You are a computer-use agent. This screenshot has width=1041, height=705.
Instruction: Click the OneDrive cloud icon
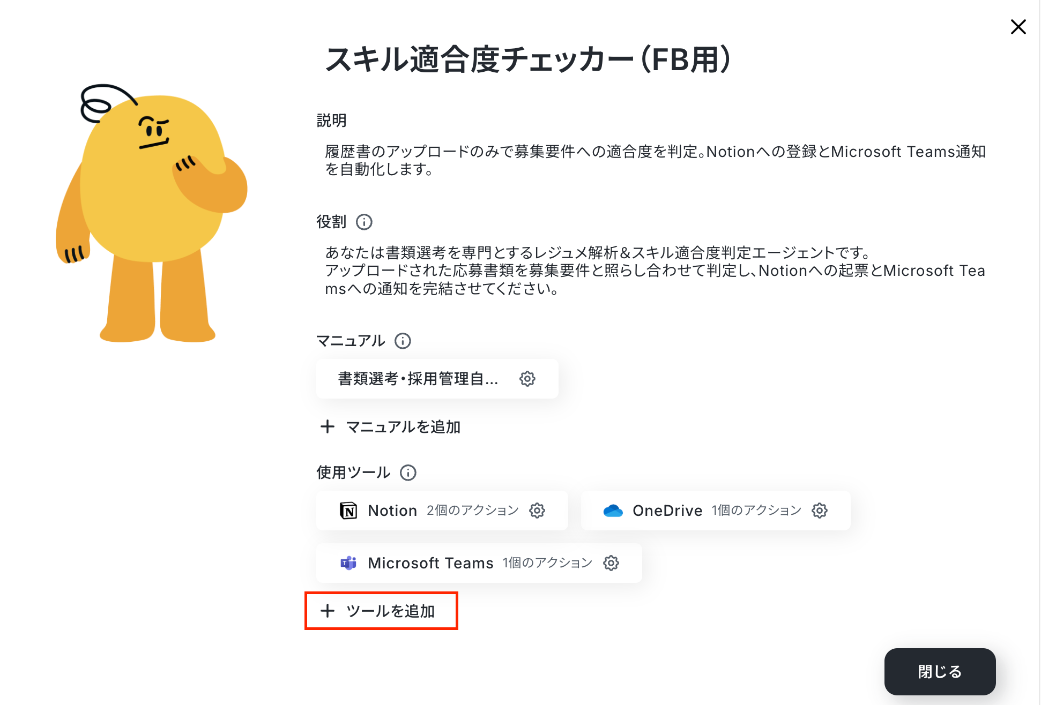tap(613, 511)
